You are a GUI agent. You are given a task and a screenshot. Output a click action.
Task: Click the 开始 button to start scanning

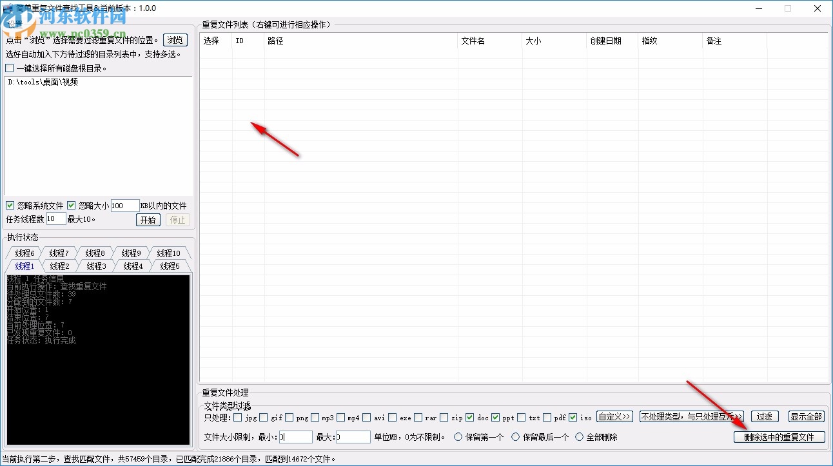[x=148, y=219]
